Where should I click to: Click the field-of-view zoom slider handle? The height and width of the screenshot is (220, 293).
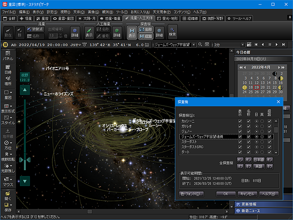pyautogui.click(x=24, y=159)
